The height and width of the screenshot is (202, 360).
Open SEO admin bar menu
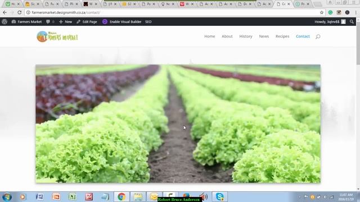pos(148,22)
